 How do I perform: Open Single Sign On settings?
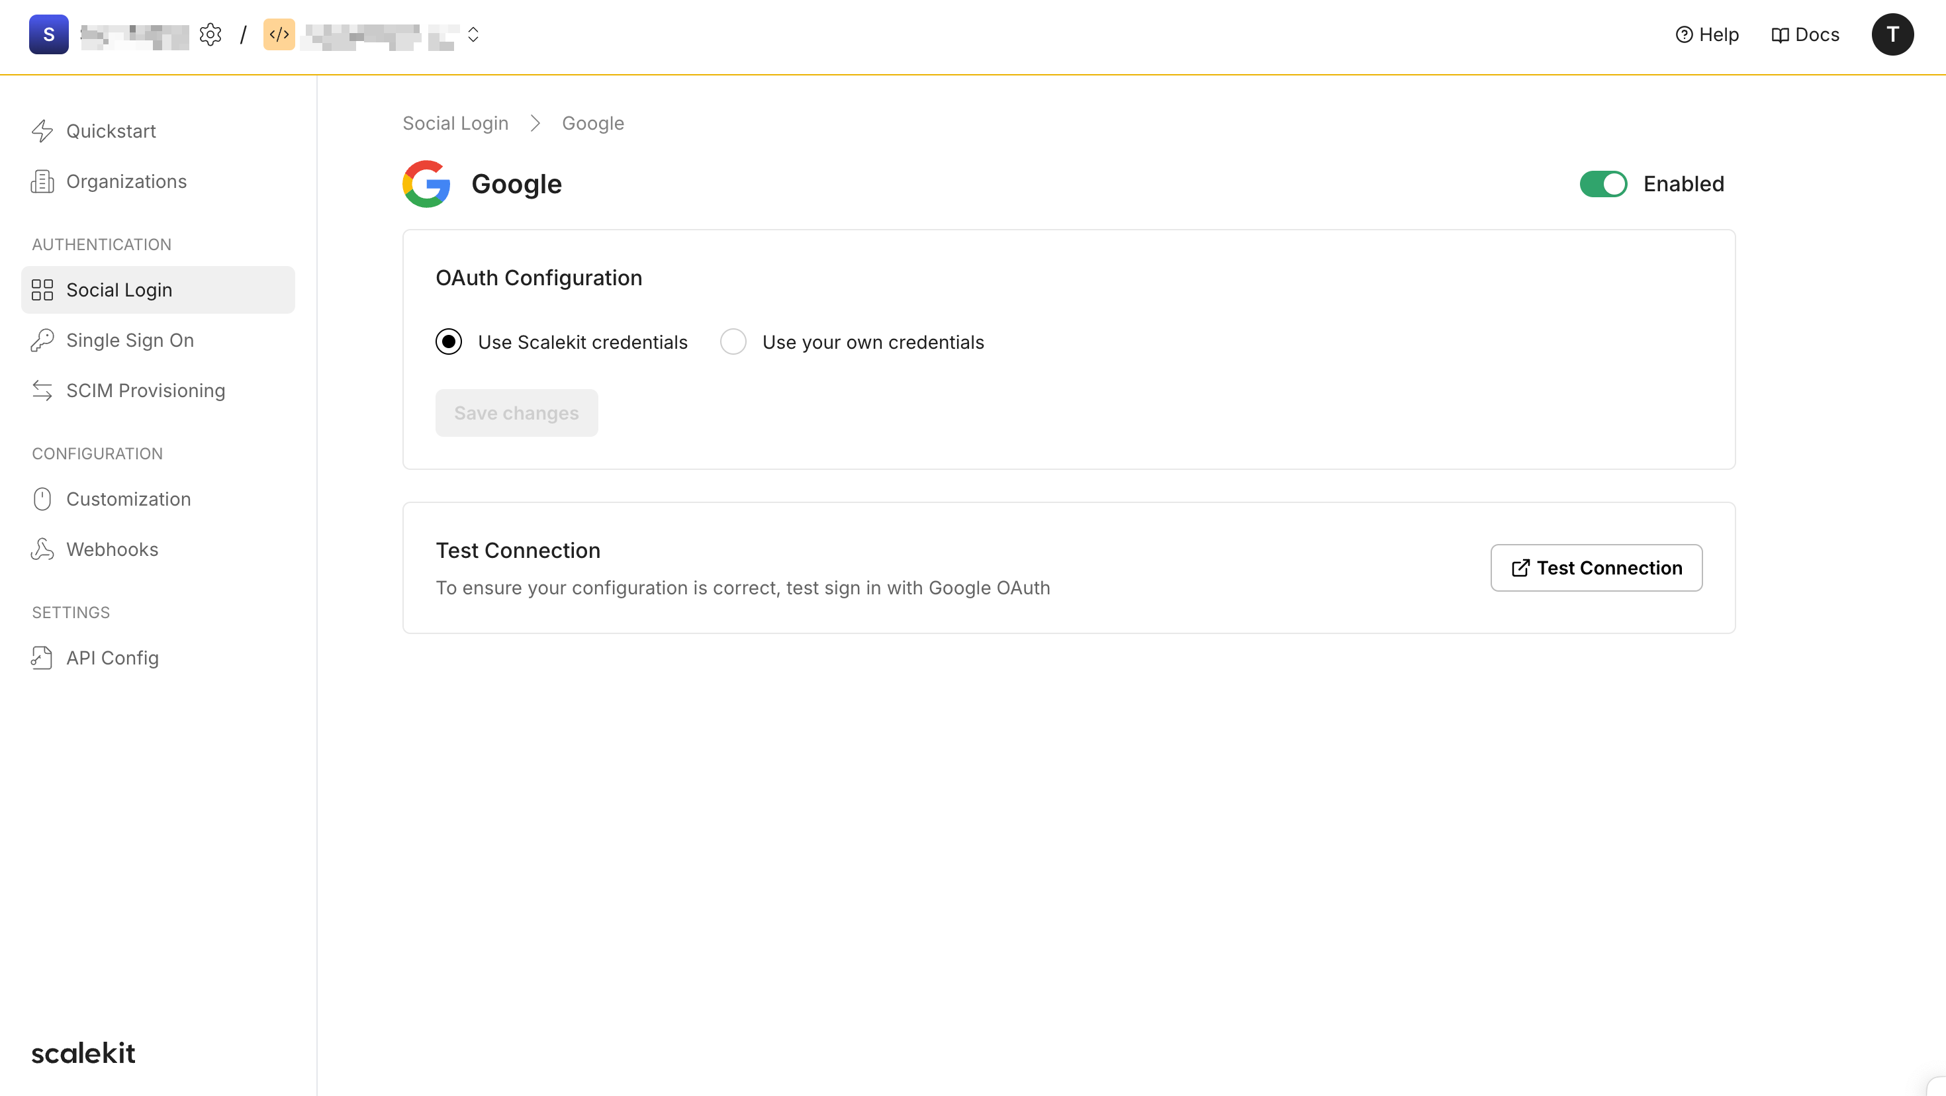coord(129,340)
